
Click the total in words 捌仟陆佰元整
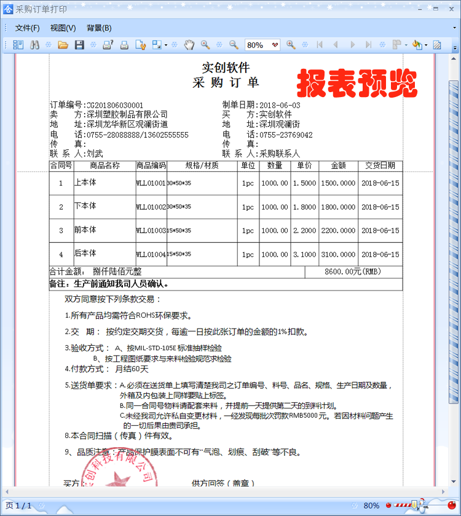[117, 272]
